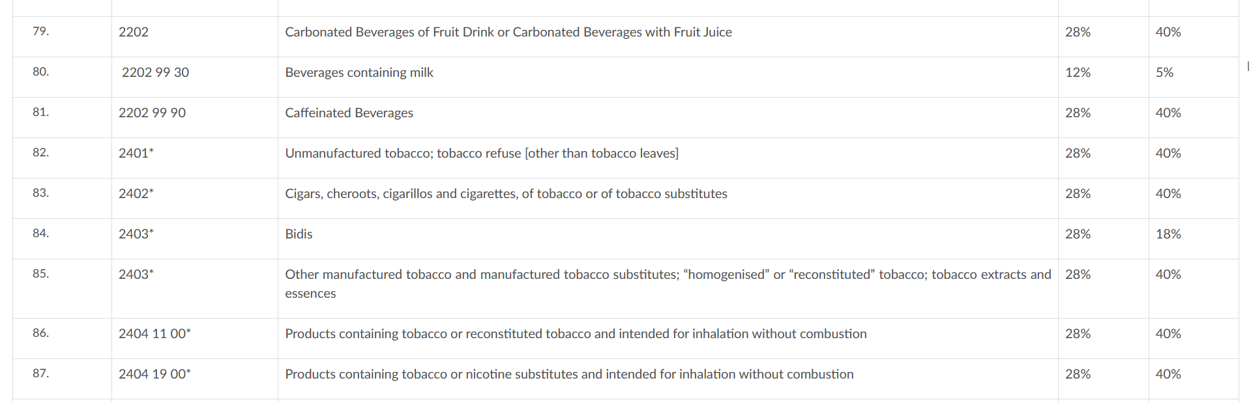Click the 40% rate in Caffeinated Beverages row
Screen dimensions: 1251x402
(x=1168, y=113)
